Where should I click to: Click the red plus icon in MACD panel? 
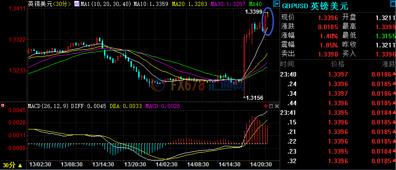(265, 106)
